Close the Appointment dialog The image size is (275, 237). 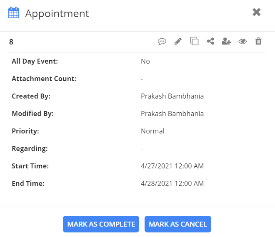tap(257, 12)
